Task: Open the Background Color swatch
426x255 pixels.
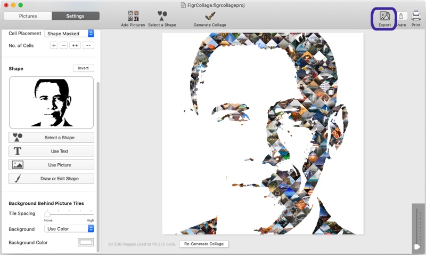Action: [86, 242]
